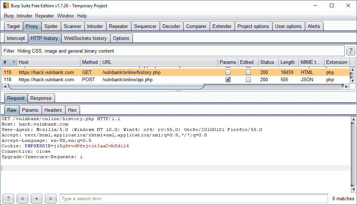Sort by the MIME type column header
The height and width of the screenshot is (205, 357).
pyautogui.click(x=311, y=62)
